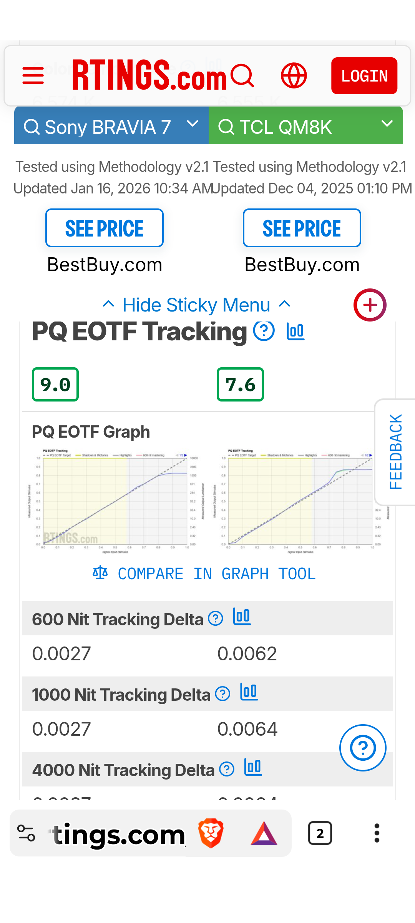Open the browser tab switcher

coord(320,833)
